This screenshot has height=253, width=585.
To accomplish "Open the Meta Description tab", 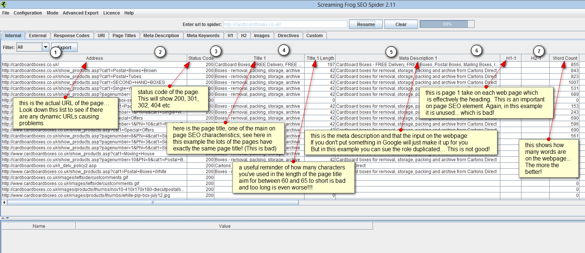I will point(161,36).
